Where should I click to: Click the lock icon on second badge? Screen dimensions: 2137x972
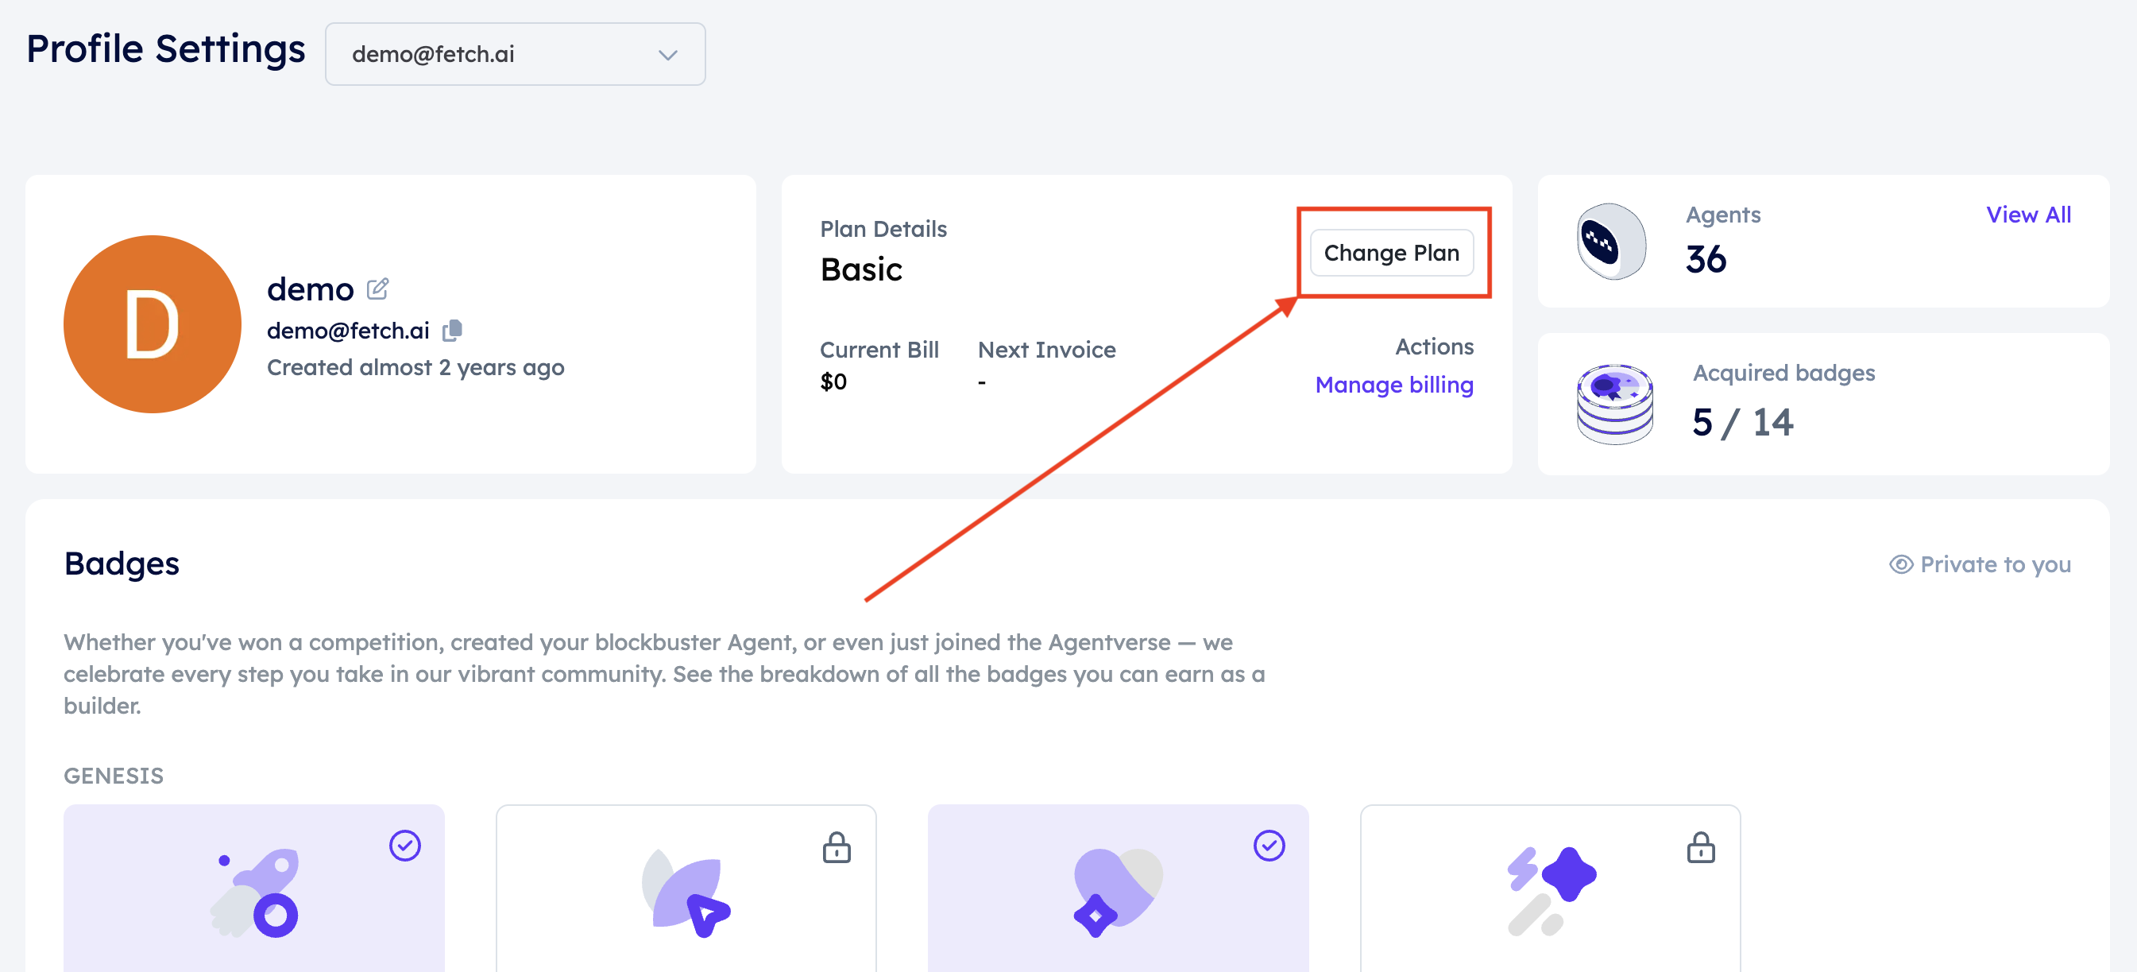(x=837, y=847)
